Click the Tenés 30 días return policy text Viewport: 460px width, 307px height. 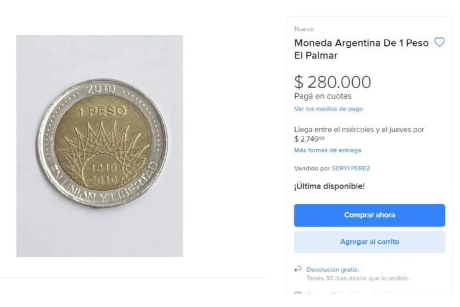pos(358,279)
